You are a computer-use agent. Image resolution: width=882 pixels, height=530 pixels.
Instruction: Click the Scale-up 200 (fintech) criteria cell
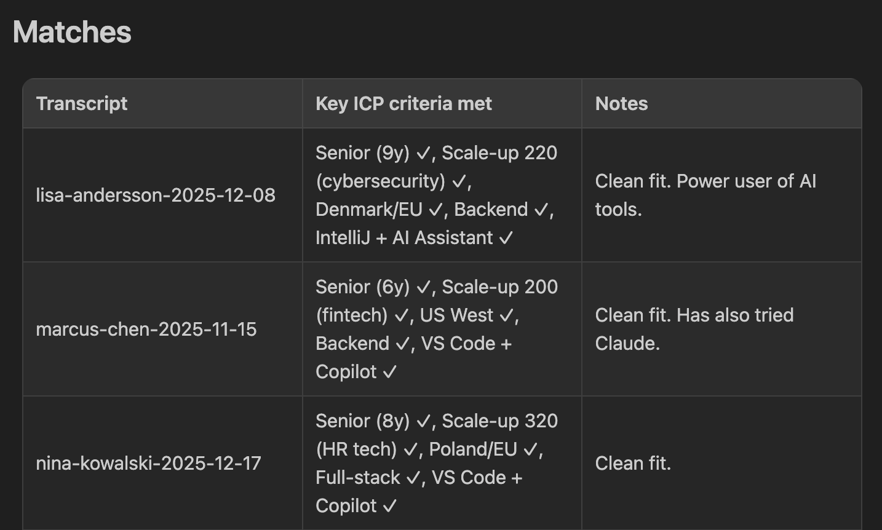[442, 329]
